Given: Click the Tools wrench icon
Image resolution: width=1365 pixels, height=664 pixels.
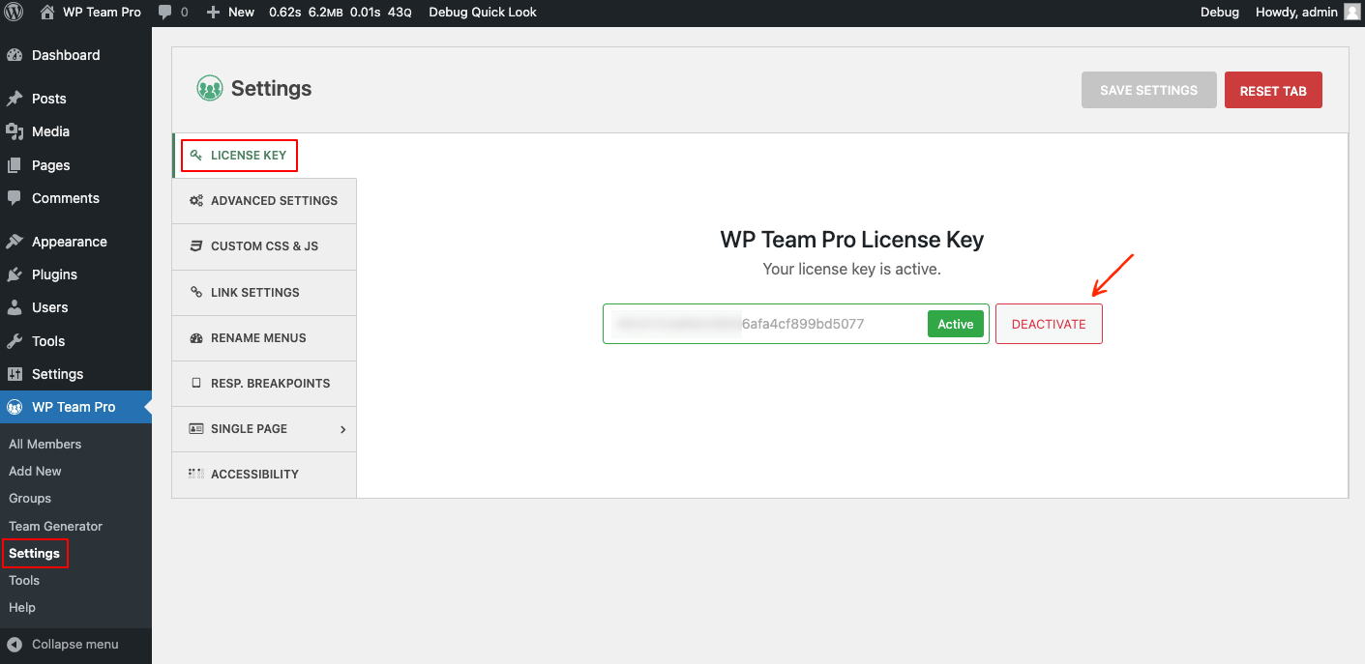Looking at the screenshot, I should (15, 341).
